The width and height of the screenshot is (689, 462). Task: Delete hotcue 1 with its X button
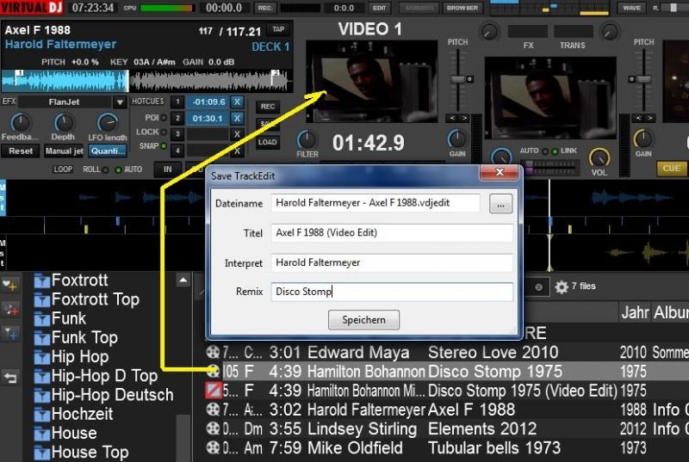point(237,102)
